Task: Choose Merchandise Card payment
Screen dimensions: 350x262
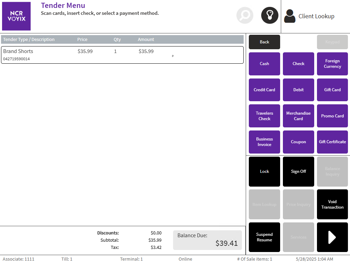Action: pos(298,116)
